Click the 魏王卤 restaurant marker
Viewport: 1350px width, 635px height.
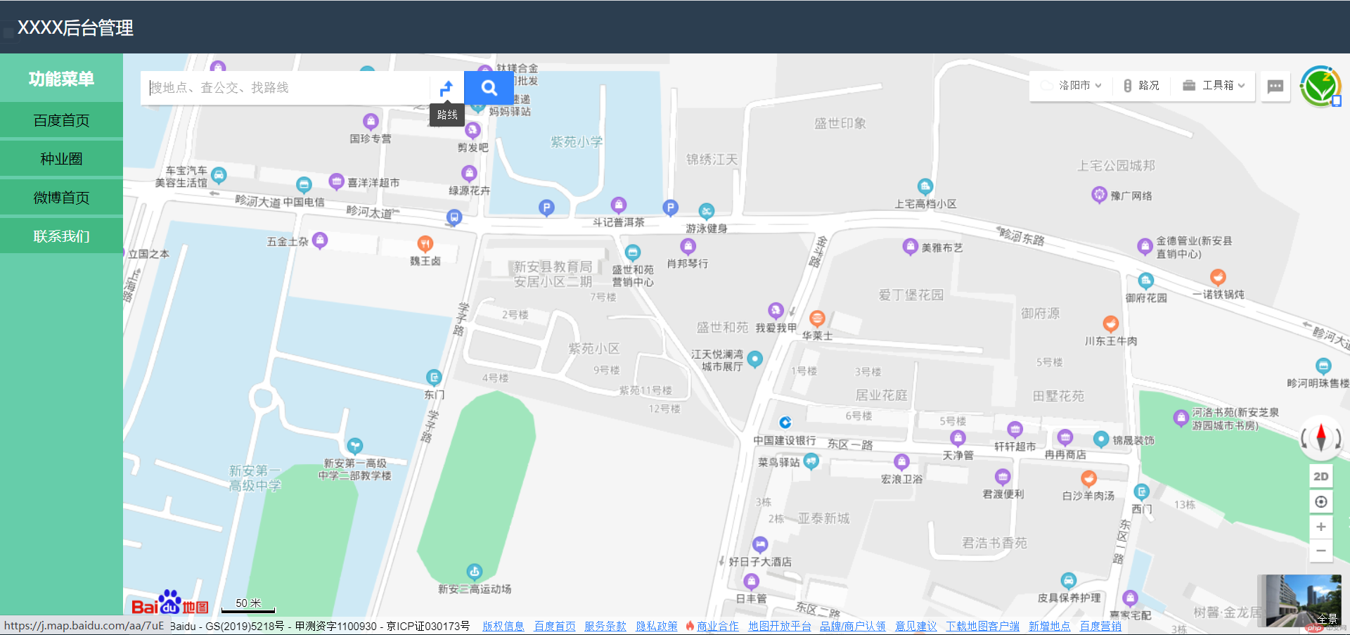425,243
